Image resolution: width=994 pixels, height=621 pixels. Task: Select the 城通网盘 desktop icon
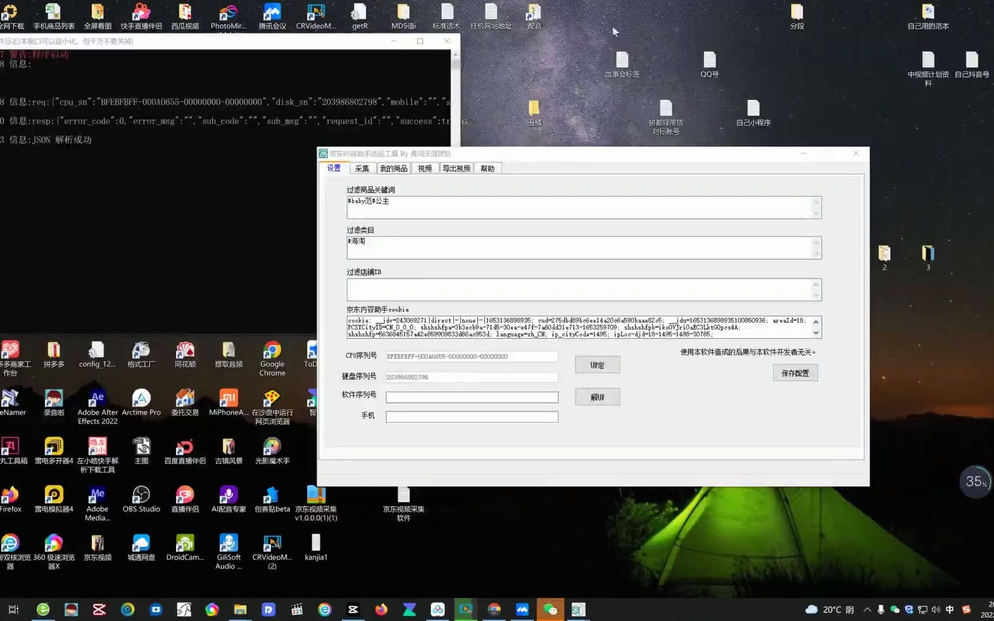pos(141,547)
